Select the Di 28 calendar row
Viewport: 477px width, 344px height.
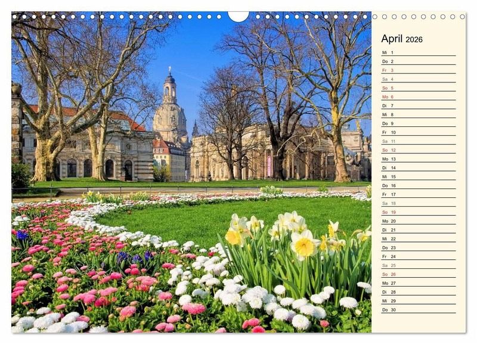click(x=419, y=292)
